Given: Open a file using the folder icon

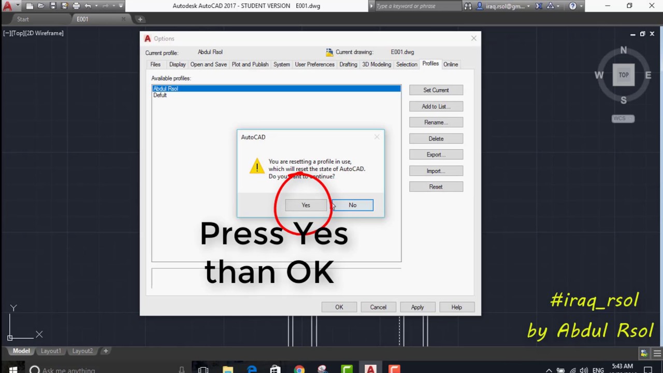Looking at the screenshot, I should tap(41, 6).
